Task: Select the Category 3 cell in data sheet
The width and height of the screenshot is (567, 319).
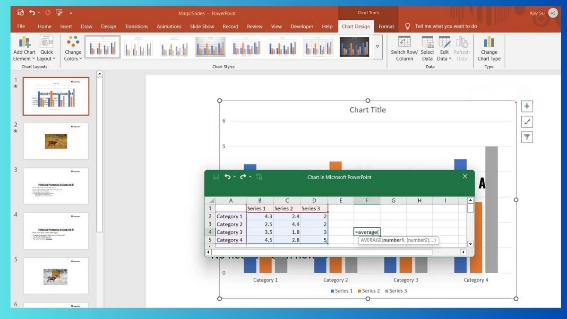Action: (230, 232)
